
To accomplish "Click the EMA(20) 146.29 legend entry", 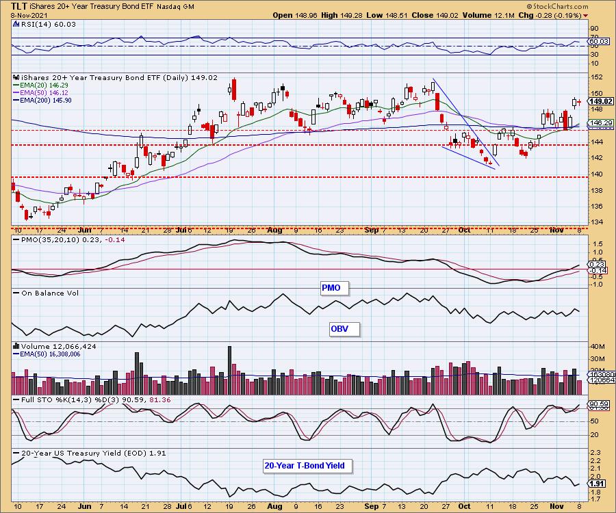I will point(40,85).
